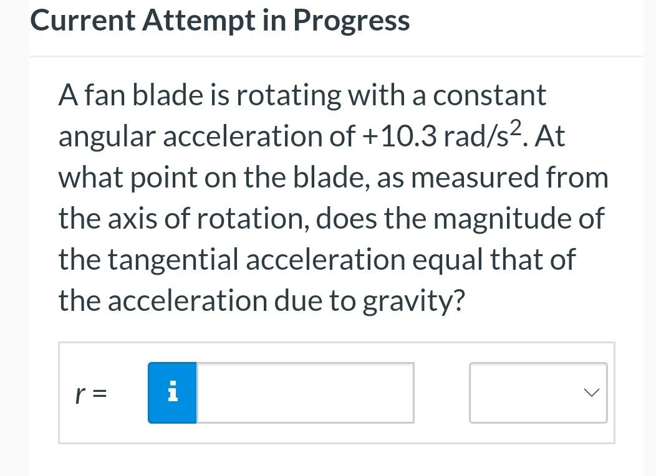Click the blue info icon next to the answer box
The width and height of the screenshot is (656, 476).
pyautogui.click(x=172, y=393)
